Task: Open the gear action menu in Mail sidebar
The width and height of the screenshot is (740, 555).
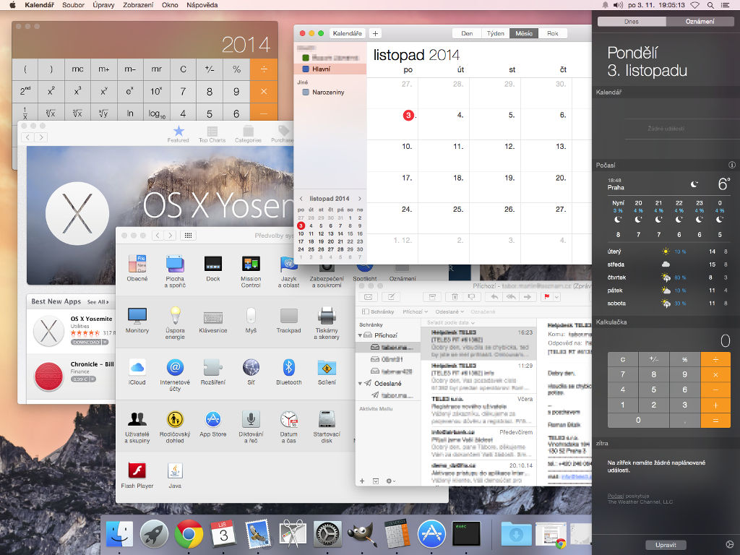Action: 390,481
